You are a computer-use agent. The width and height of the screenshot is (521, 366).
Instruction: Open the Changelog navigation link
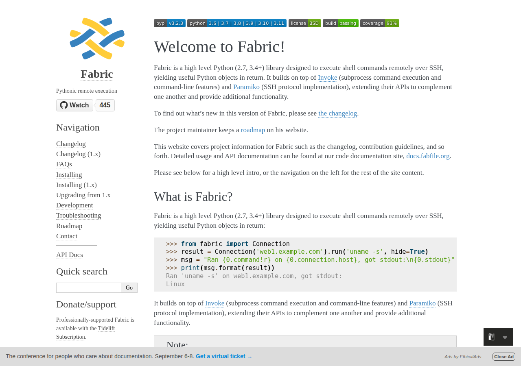(x=71, y=144)
